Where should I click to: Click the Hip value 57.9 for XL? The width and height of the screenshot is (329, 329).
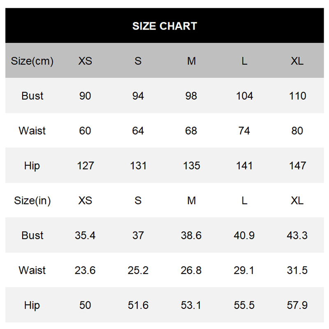297,305
